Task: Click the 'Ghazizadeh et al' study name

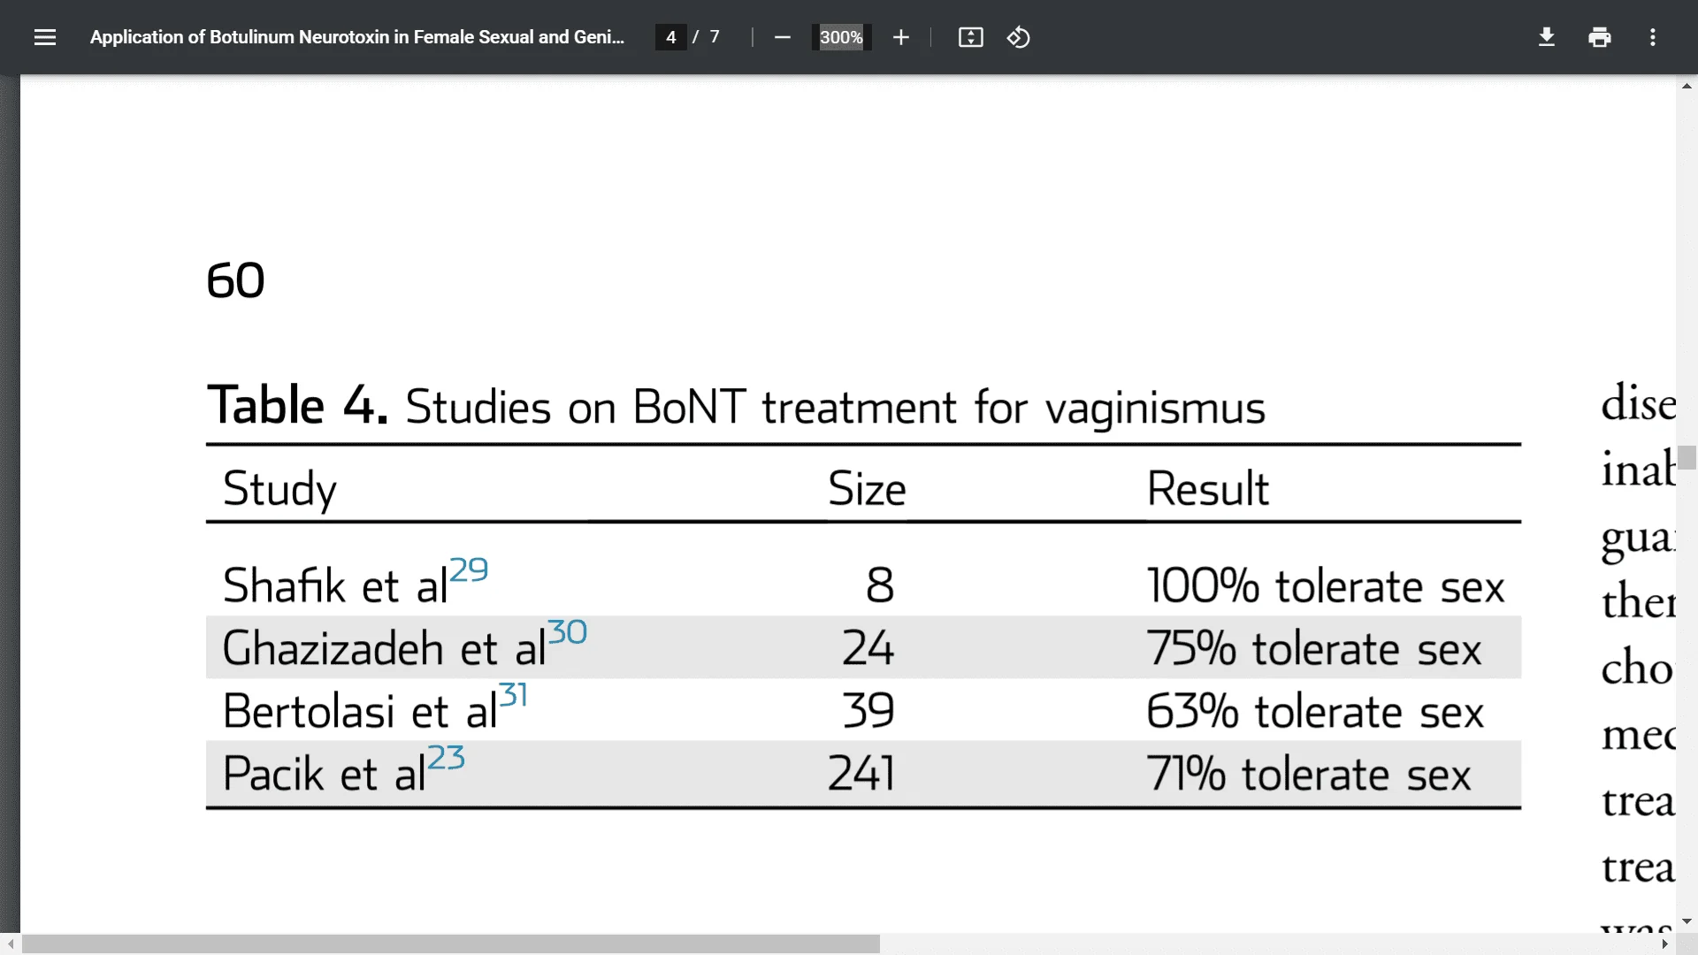Action: click(x=384, y=648)
